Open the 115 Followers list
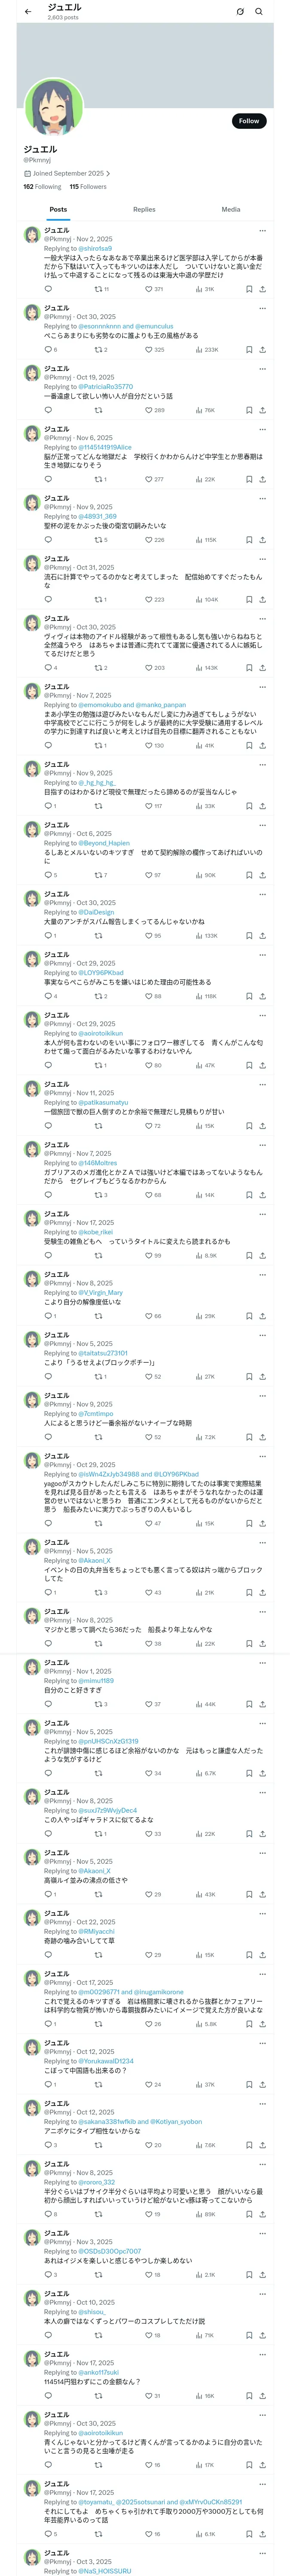This screenshot has height=2576, width=290. click(x=88, y=187)
